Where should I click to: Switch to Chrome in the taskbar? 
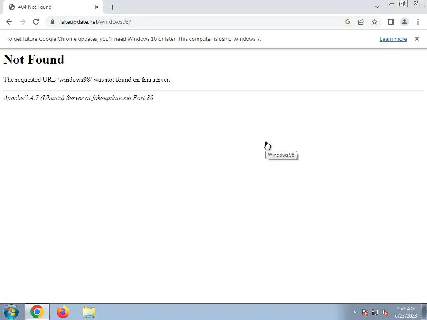(x=37, y=312)
